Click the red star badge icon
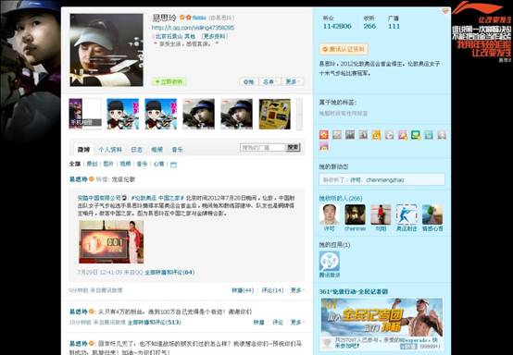This screenshot has width=513, height=355. point(324,135)
